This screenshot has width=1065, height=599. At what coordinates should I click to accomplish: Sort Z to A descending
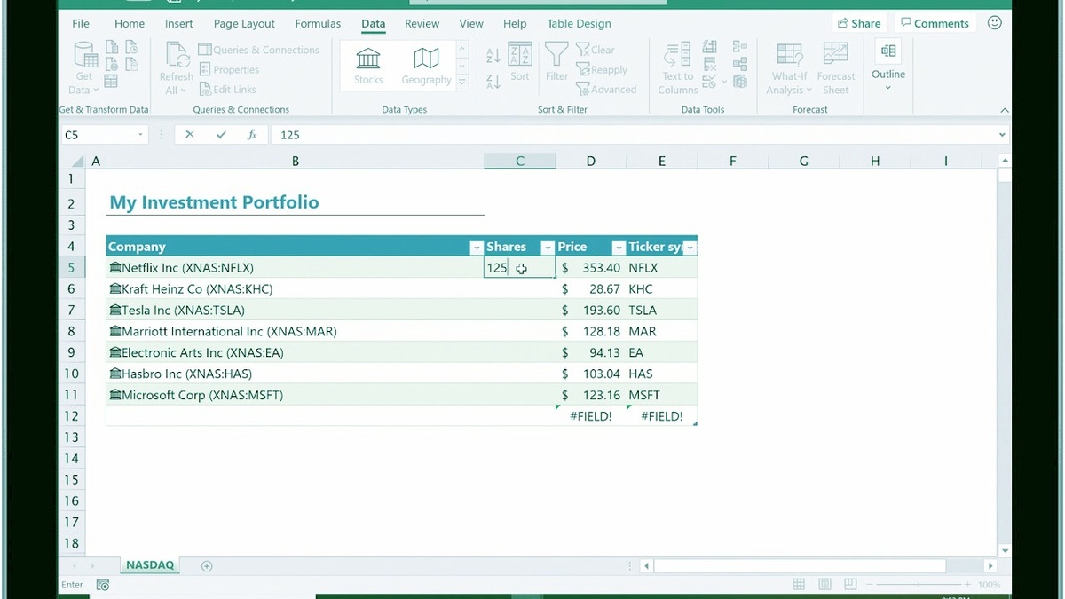coord(493,81)
